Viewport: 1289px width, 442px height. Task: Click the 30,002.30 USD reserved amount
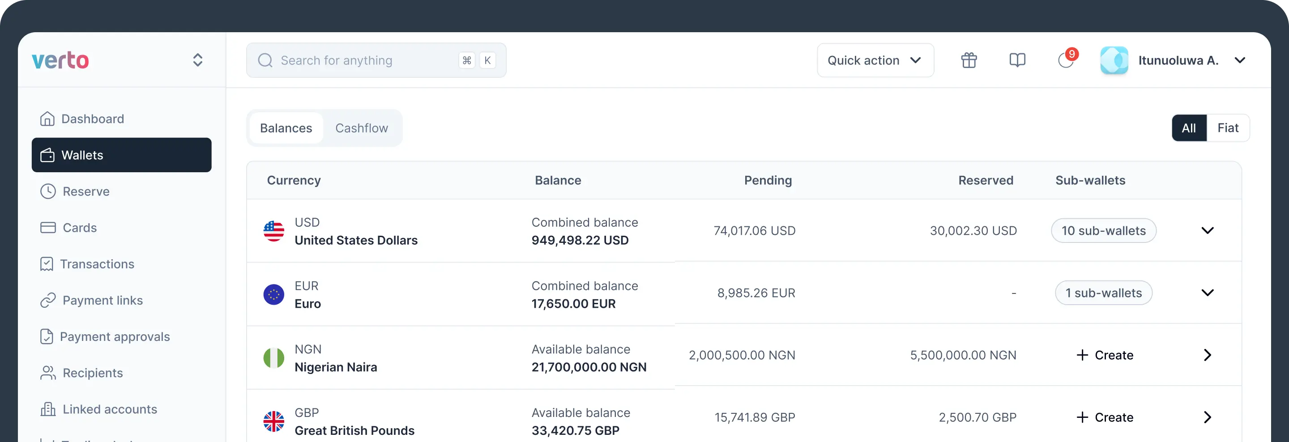[973, 231]
